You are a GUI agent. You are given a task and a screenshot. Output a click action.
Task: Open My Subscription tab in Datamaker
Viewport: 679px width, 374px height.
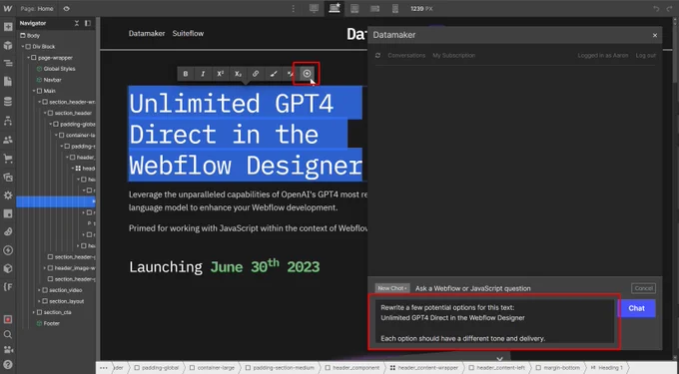tap(453, 55)
